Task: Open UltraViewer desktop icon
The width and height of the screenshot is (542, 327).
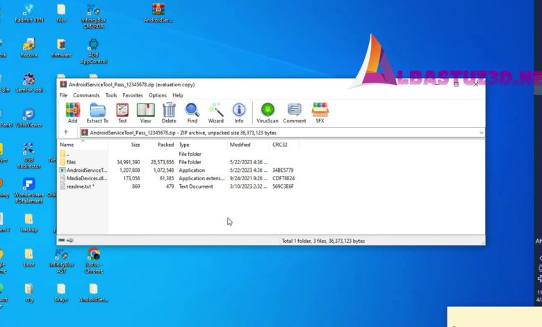Action: pyautogui.click(x=29, y=118)
